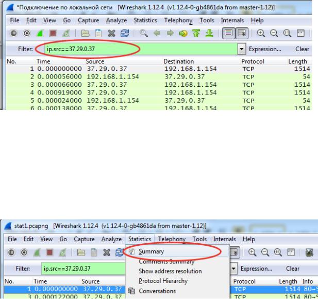Select packet 5 with time 0.000024000
The height and width of the screenshot is (299, 318).
(159, 100)
